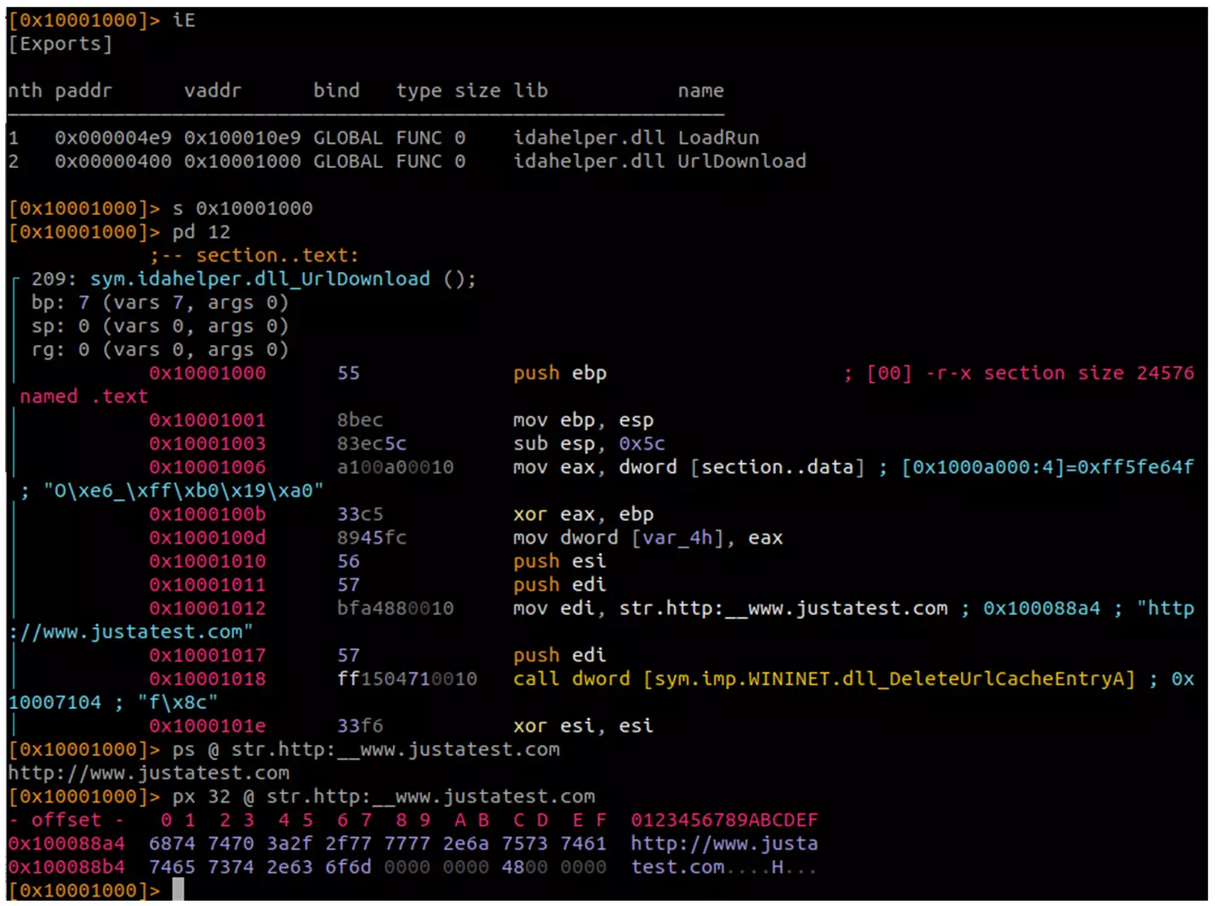Click the 'call dword [sym.imp.WININET.dll_DeleteUrlCacheEntryA]' instruction

(824, 679)
